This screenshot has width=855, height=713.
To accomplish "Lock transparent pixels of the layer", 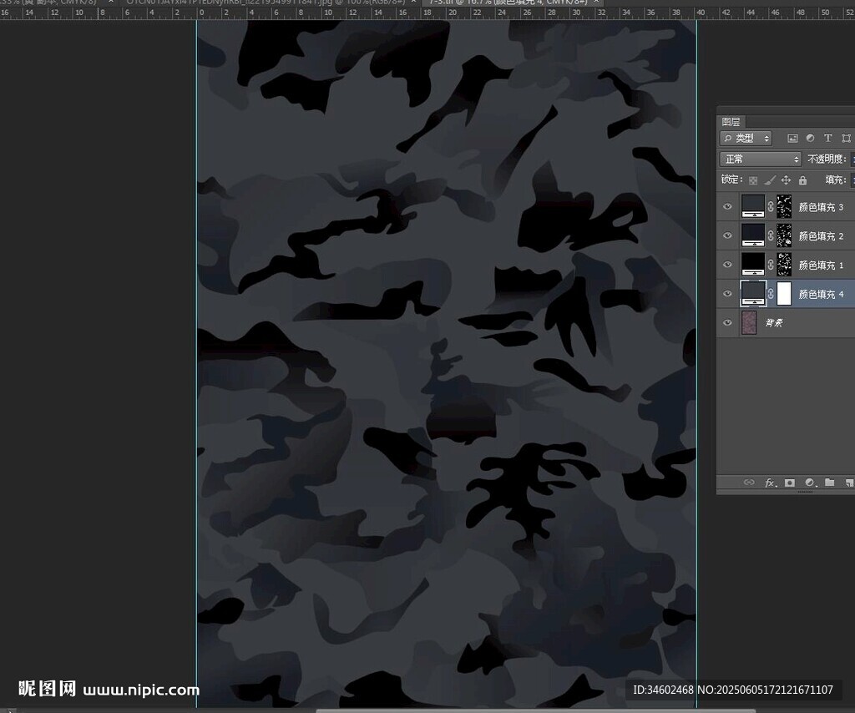I will 753,180.
